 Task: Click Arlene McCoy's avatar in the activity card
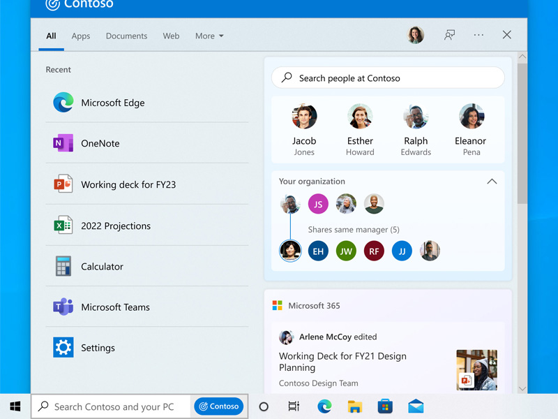tap(286, 337)
